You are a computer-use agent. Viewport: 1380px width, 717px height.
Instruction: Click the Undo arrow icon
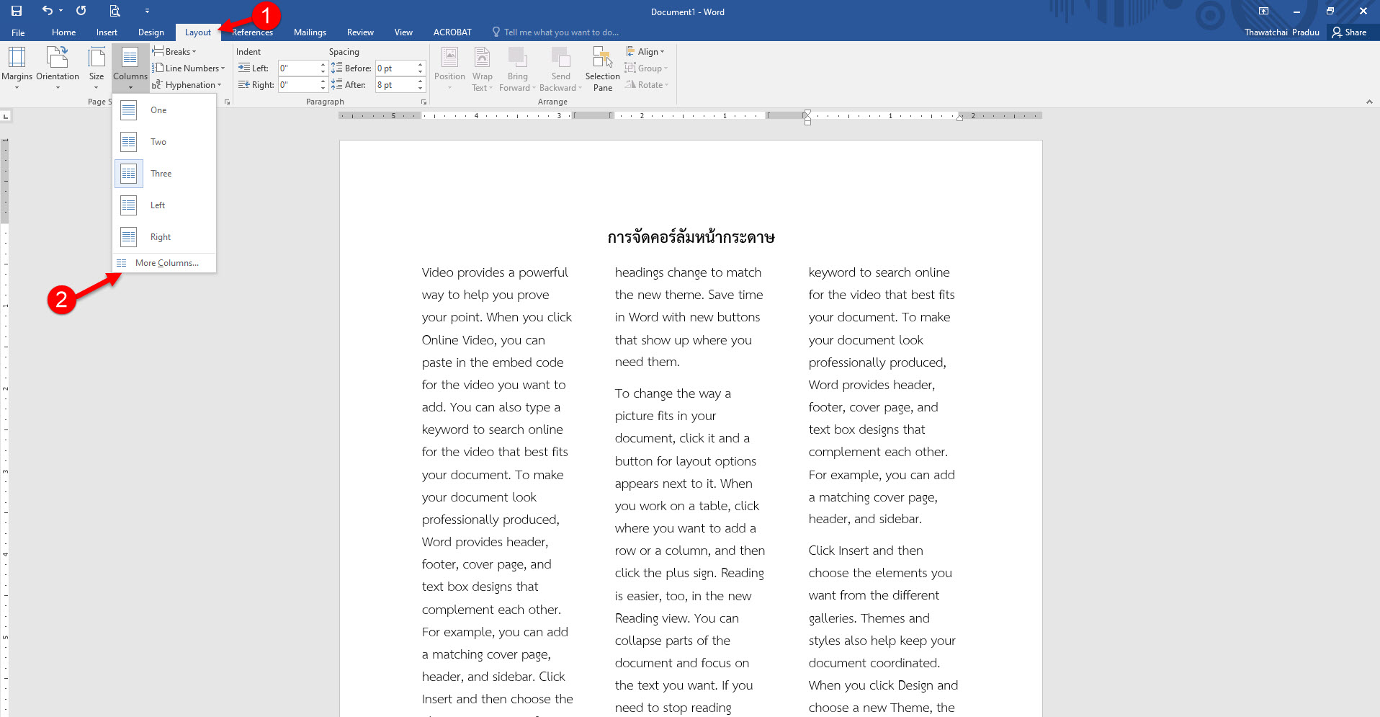[47, 11]
